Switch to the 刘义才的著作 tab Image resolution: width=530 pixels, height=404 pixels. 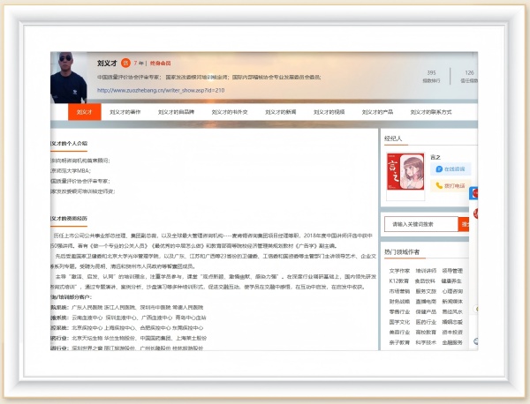[125, 113]
